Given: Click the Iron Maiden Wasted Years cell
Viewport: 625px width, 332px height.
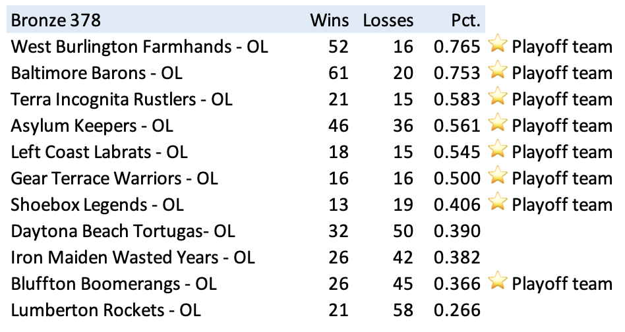Looking at the screenshot, I should click(133, 258).
